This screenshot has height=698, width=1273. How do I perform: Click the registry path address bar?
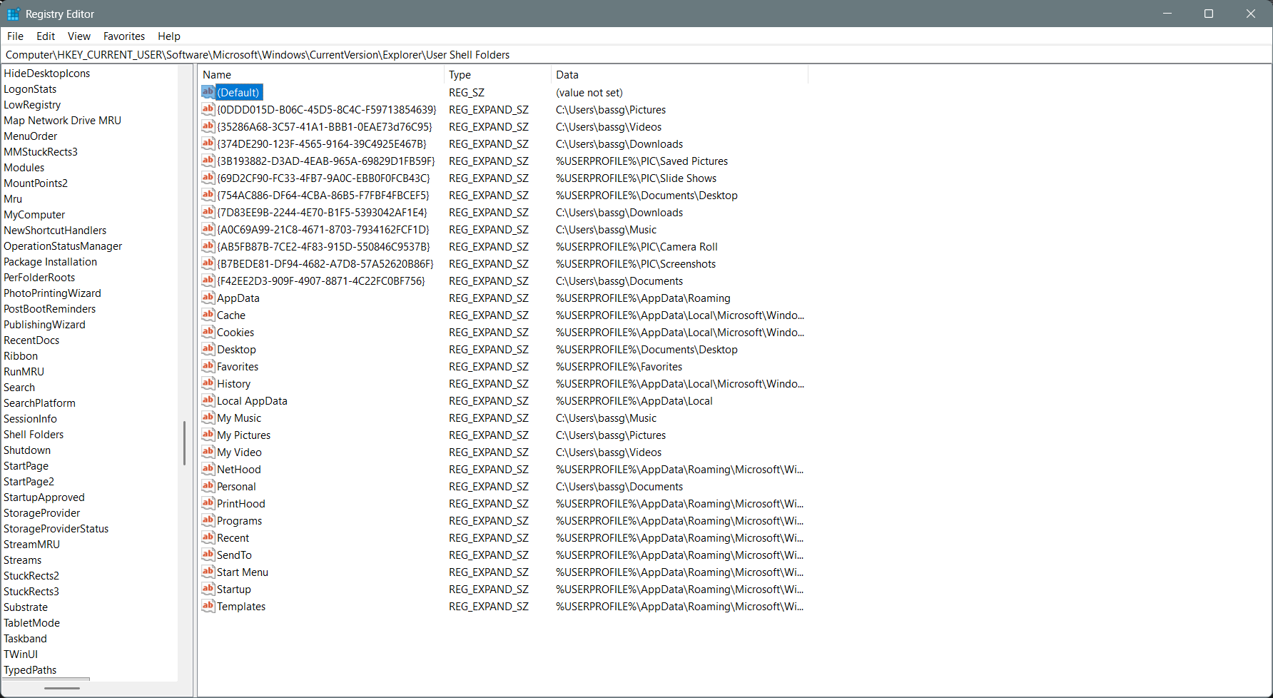[x=636, y=55]
